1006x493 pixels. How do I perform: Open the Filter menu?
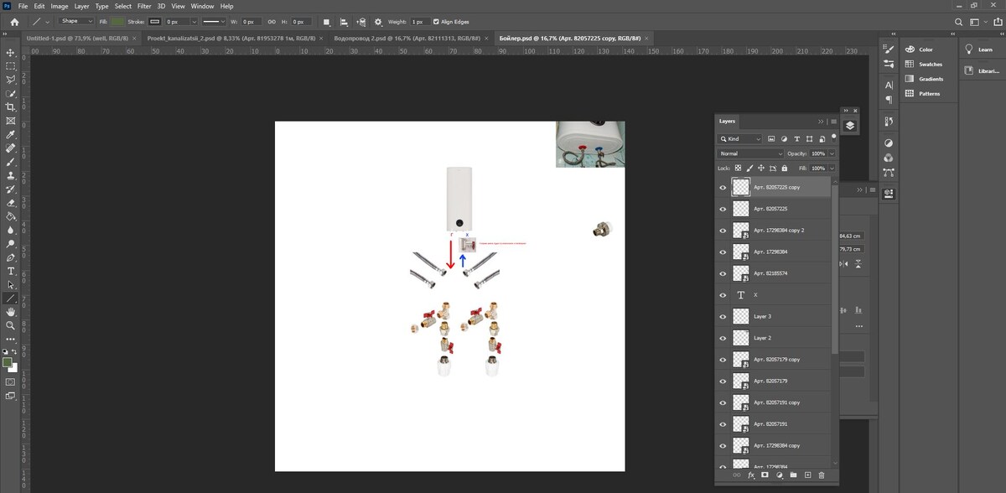pos(144,6)
